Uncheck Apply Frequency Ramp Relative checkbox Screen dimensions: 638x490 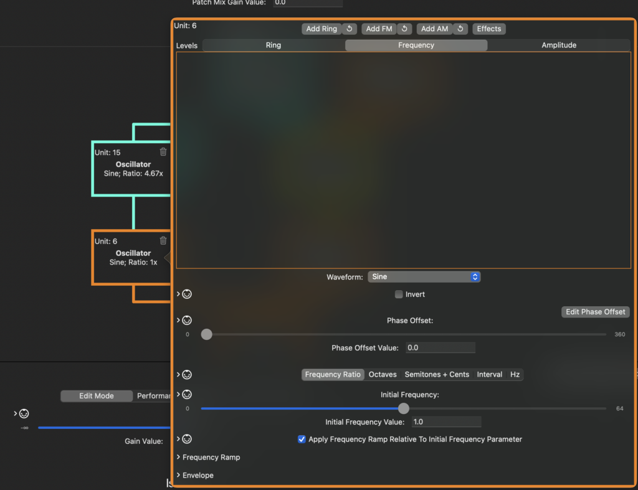click(x=302, y=440)
